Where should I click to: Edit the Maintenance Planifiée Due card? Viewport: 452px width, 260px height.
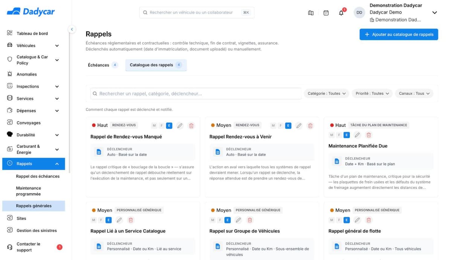[x=357, y=135]
